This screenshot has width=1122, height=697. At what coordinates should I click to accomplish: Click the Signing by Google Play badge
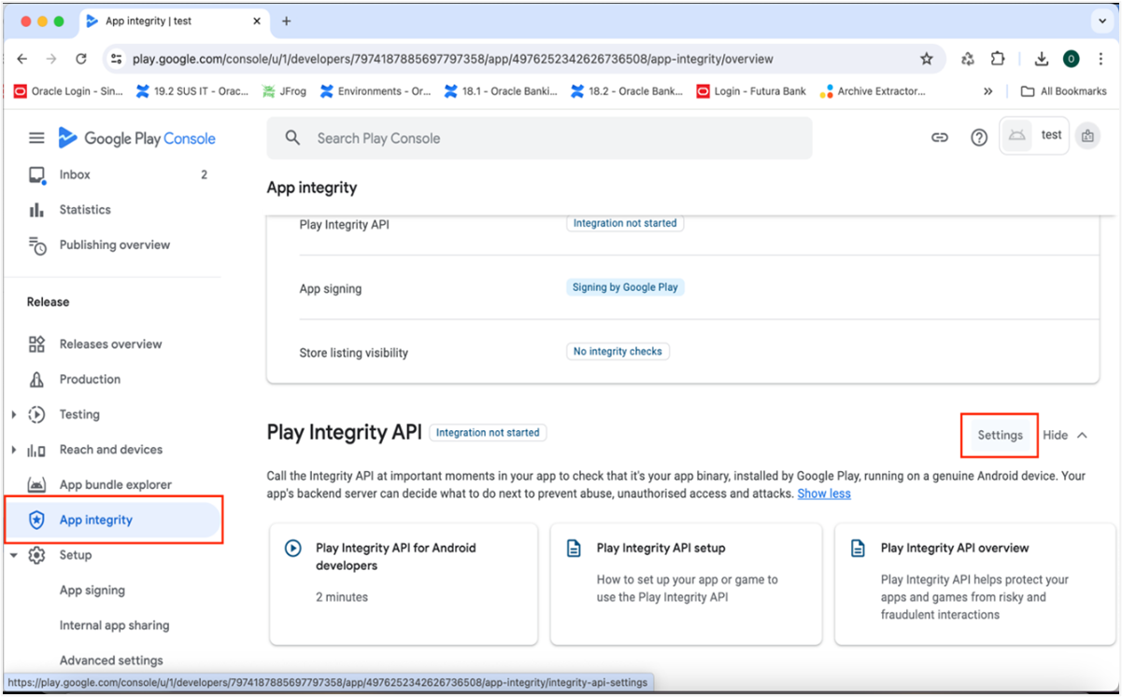click(625, 287)
